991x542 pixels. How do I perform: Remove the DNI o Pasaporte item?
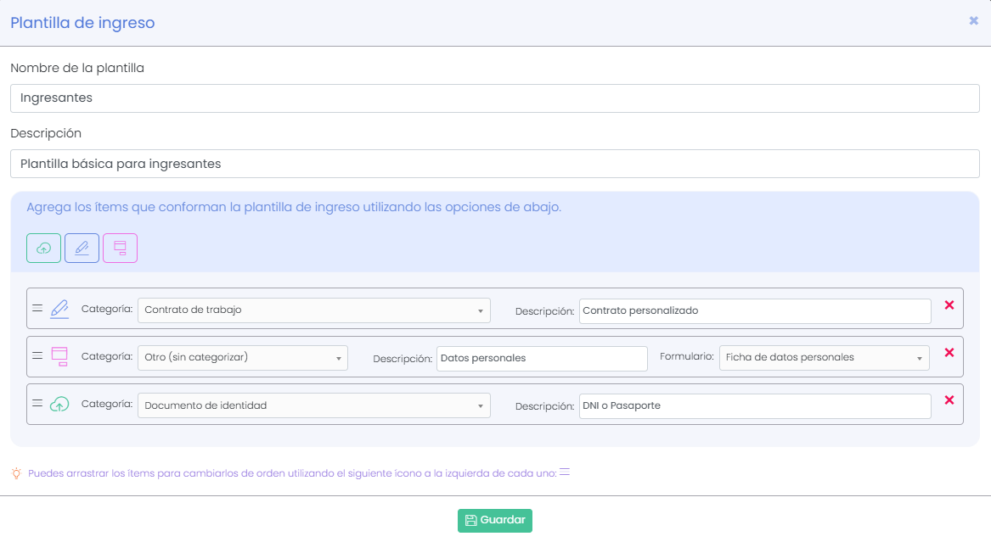[x=949, y=400]
